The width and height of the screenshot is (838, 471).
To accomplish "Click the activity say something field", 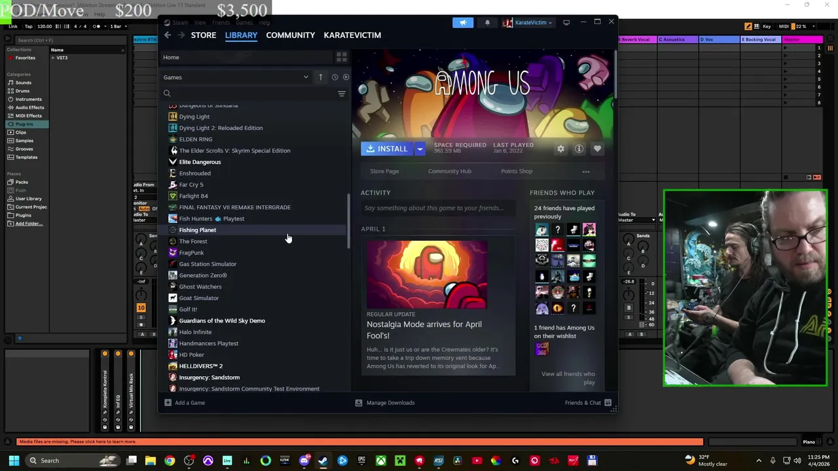I will 437,208.
